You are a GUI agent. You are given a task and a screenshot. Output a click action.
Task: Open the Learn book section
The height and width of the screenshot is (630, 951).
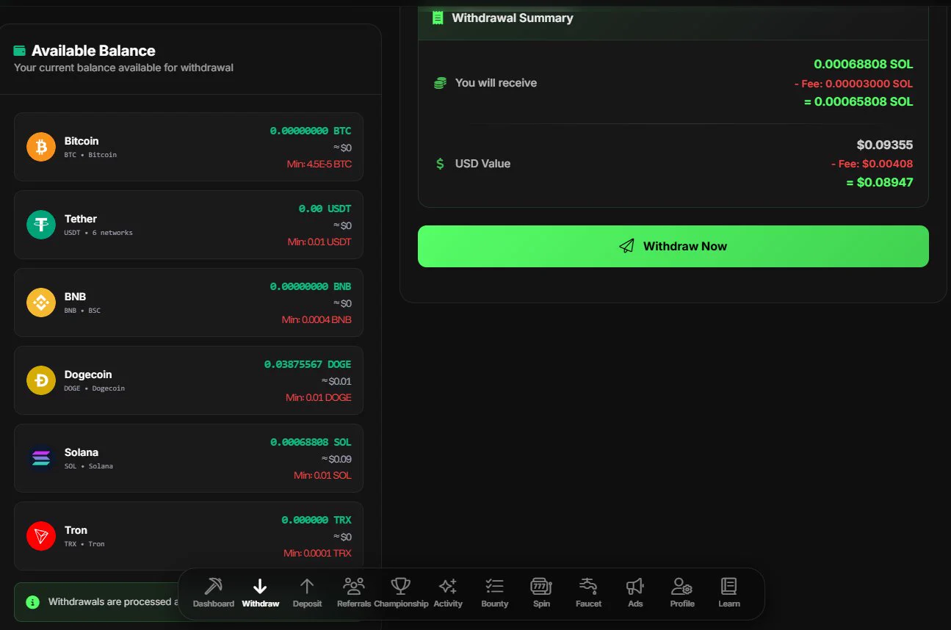[x=729, y=593]
